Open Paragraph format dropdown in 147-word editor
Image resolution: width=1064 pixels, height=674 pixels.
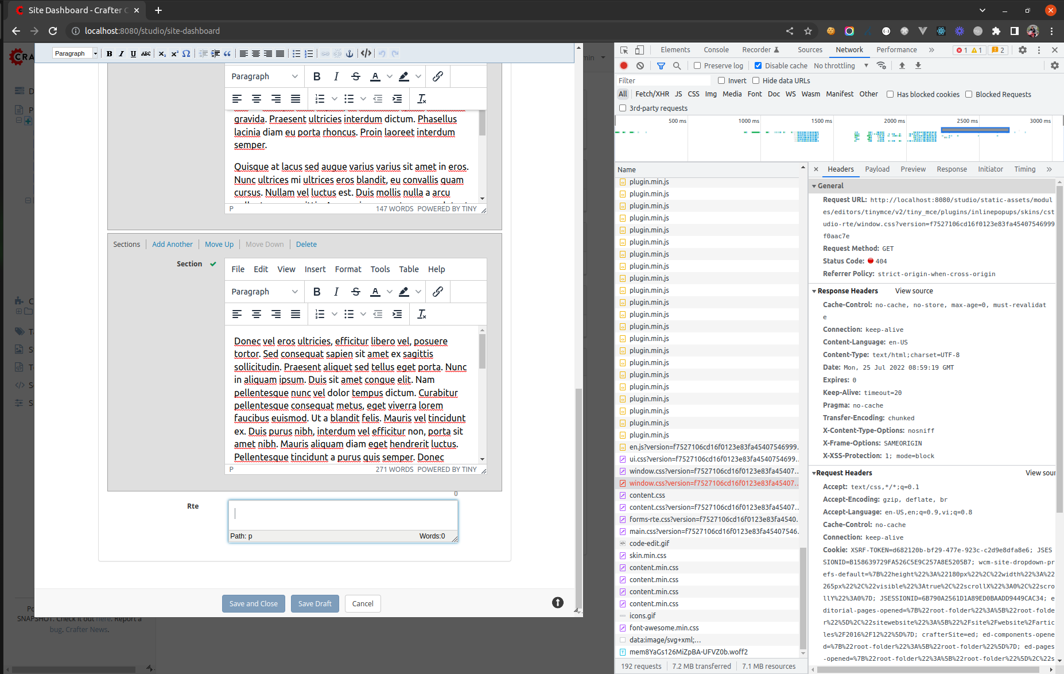point(265,76)
